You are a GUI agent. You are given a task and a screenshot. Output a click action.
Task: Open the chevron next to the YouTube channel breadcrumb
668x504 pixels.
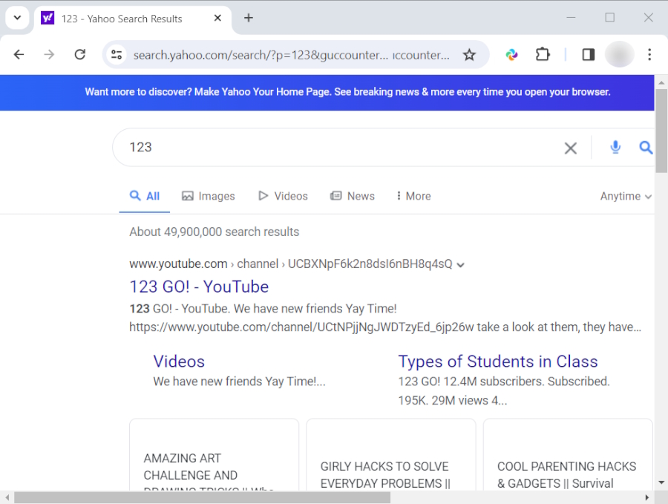tap(460, 264)
